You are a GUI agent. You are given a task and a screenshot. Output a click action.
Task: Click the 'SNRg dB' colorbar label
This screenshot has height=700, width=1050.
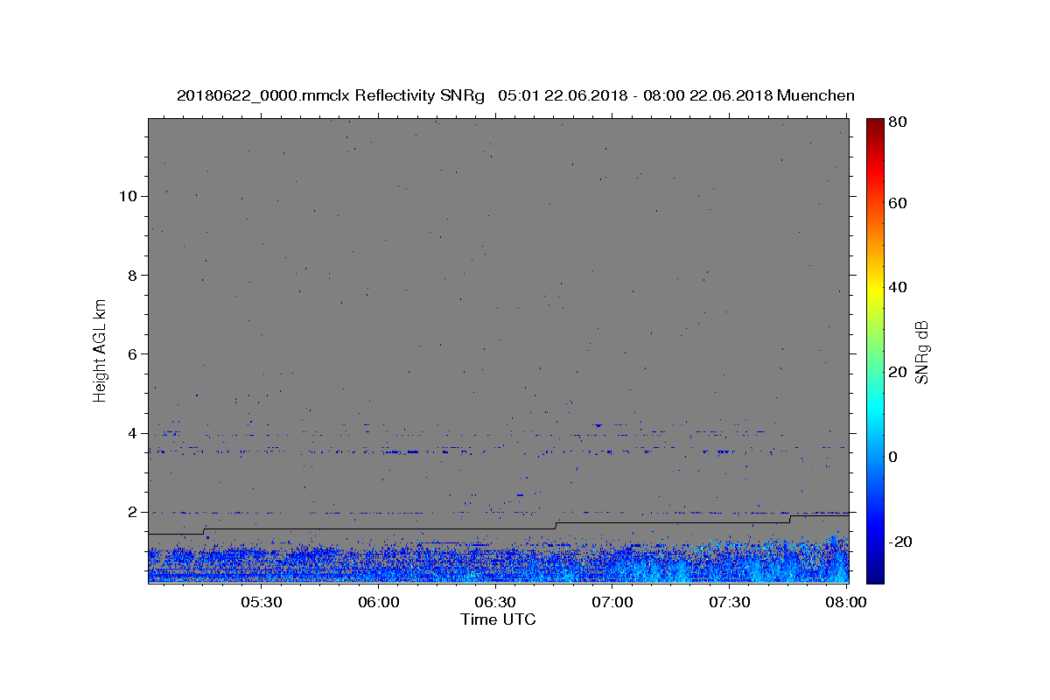pyautogui.click(x=921, y=351)
